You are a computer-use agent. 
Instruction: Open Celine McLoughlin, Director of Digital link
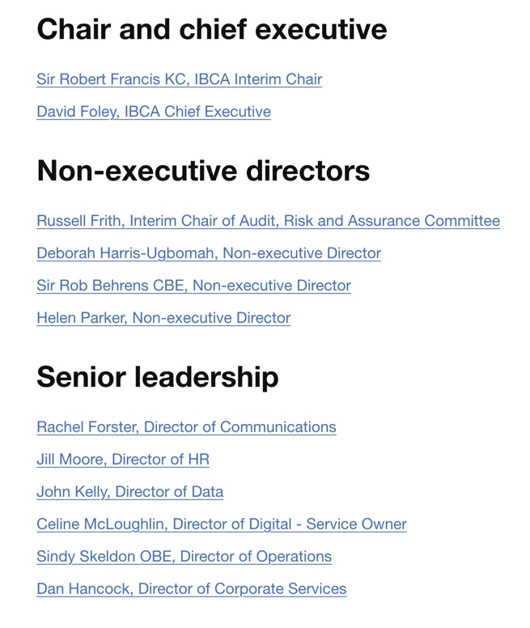tap(222, 524)
